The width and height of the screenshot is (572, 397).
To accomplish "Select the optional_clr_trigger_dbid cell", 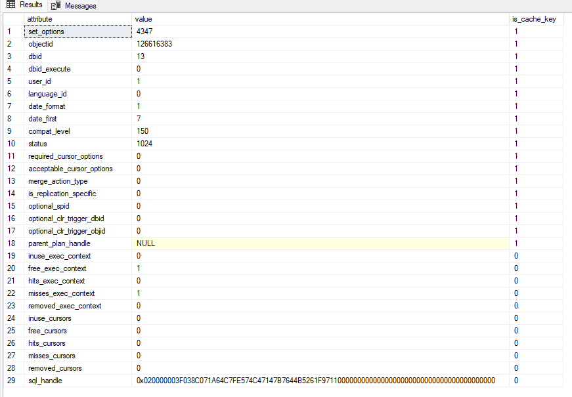I will pos(78,219).
